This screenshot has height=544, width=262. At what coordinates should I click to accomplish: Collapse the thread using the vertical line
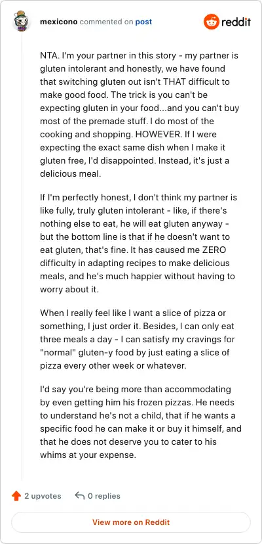tap(22, 257)
